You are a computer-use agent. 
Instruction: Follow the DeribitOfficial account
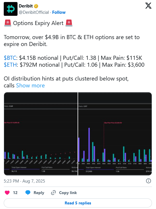point(59,12)
